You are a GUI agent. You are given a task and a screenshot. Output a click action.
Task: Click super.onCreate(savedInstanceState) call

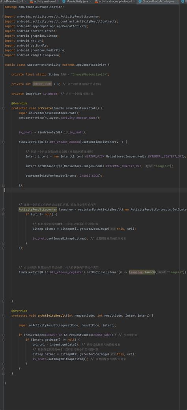coord(49,113)
